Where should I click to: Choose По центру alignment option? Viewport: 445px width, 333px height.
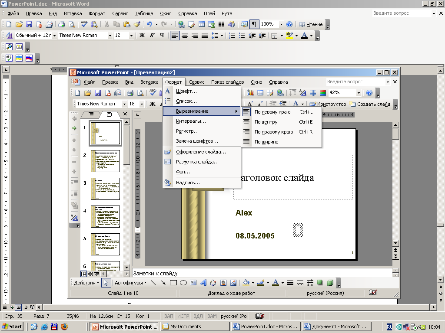[x=266, y=122]
